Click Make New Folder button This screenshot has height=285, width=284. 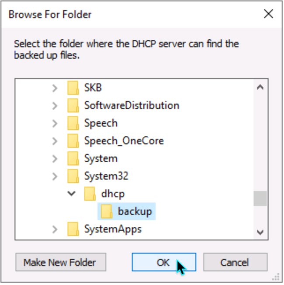coord(60,263)
